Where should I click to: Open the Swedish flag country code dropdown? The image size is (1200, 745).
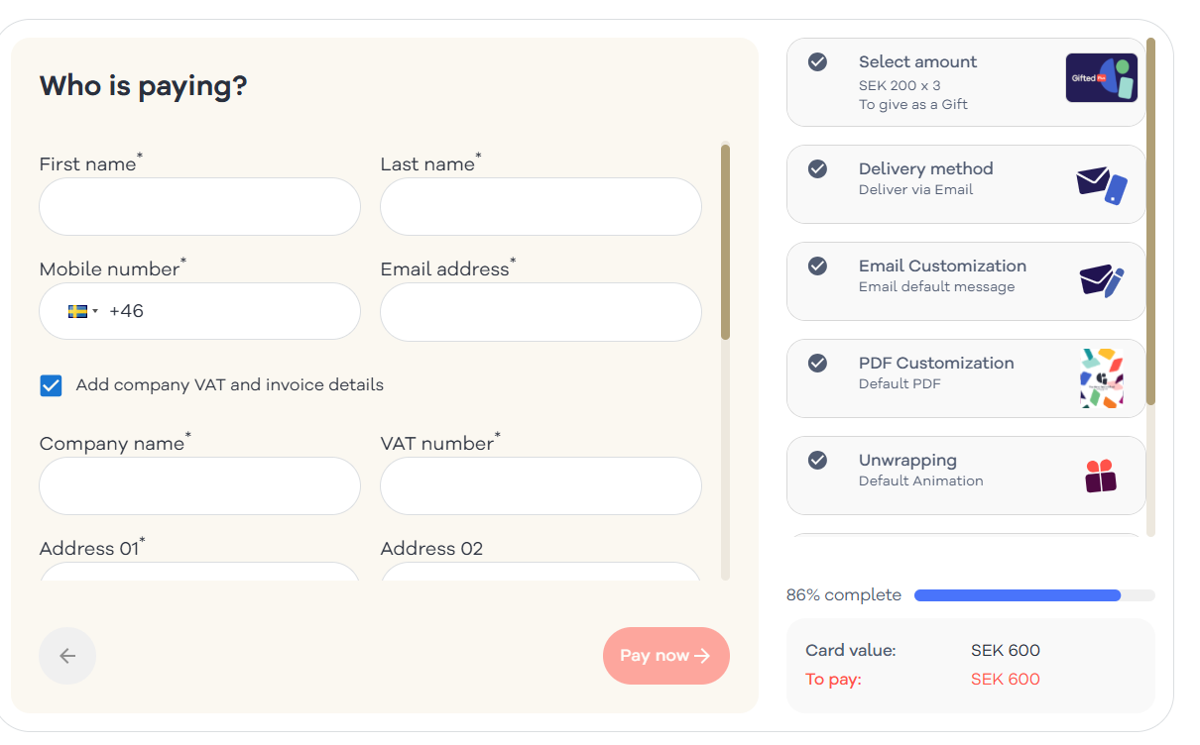[83, 311]
